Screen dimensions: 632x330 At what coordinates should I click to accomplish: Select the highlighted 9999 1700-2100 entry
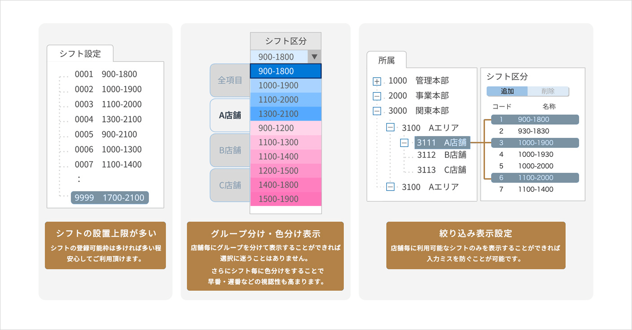110,198
